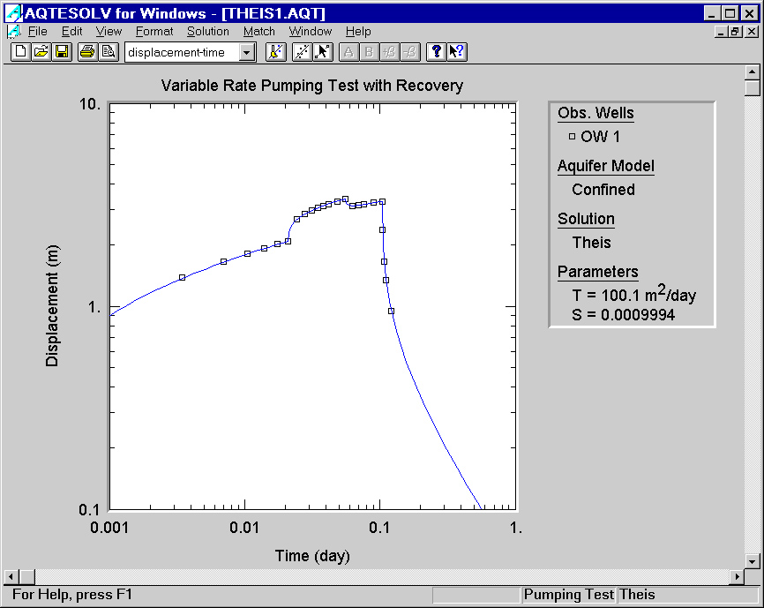Expand the displacement-time plot dropdown
This screenshot has width=764, height=608.
[x=247, y=52]
